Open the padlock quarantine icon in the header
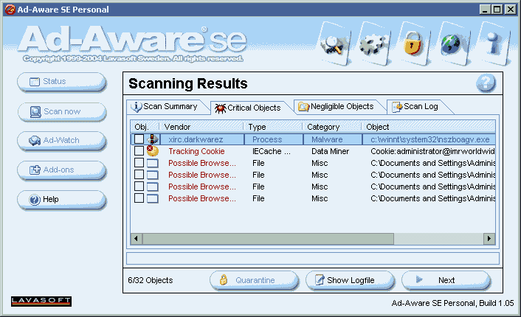 pos(413,44)
